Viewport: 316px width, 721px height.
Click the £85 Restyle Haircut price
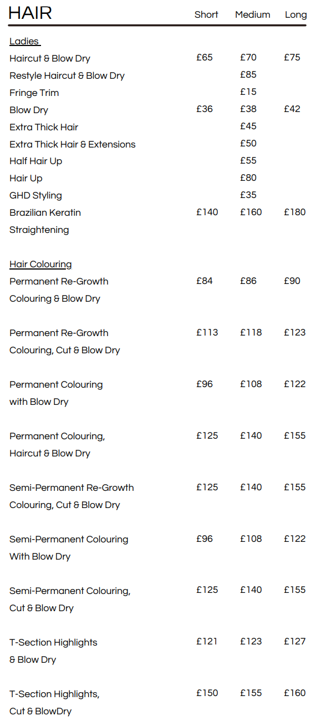click(x=248, y=74)
